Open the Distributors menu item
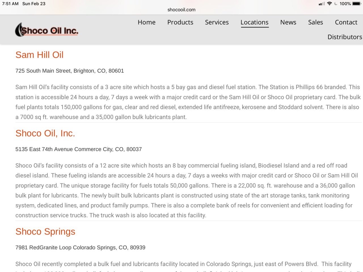This screenshot has height=272, width=363. pos(345,37)
